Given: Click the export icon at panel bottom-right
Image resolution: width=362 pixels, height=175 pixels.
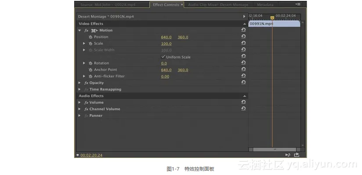Looking at the screenshot, I should (x=297, y=155).
